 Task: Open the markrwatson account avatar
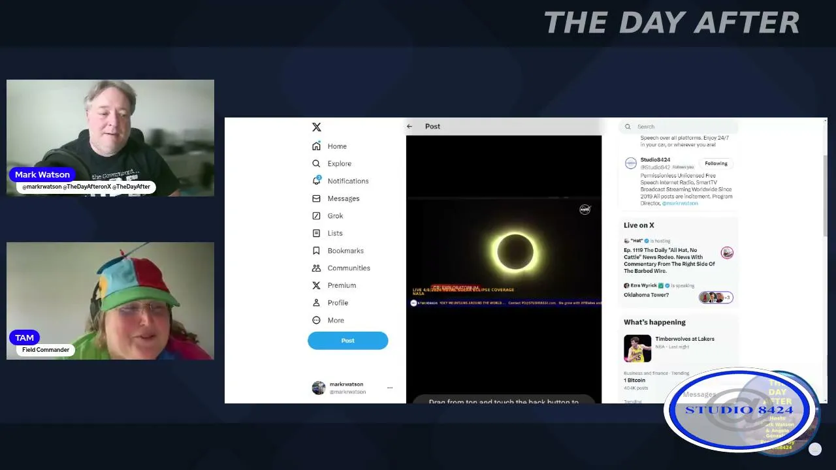(x=319, y=388)
